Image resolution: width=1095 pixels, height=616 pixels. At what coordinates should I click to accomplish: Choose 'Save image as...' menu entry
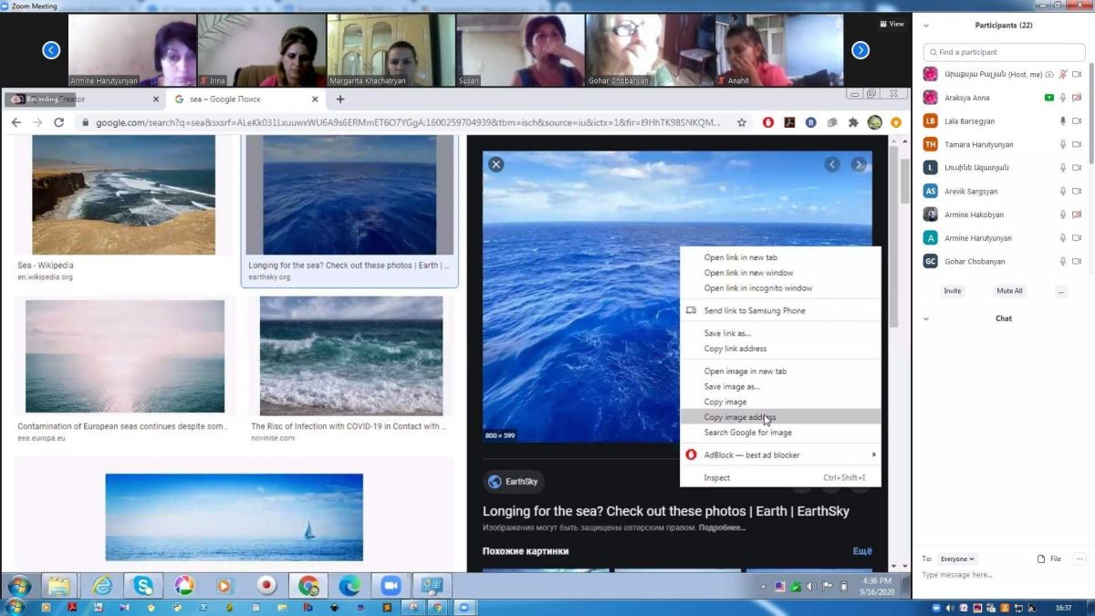coord(732,386)
